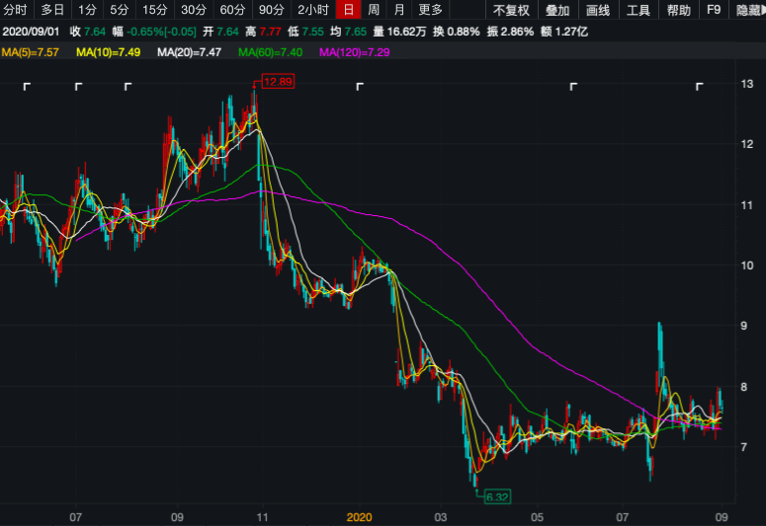Select the 15分 chart period
This screenshot has width=766, height=526.
(x=154, y=11)
